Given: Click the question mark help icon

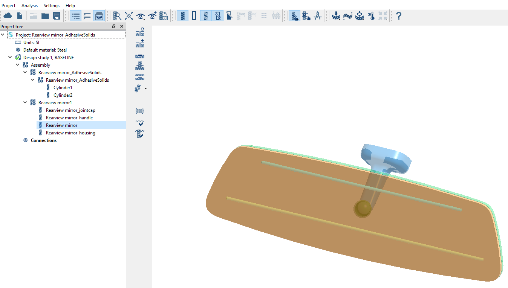Looking at the screenshot, I should [398, 16].
